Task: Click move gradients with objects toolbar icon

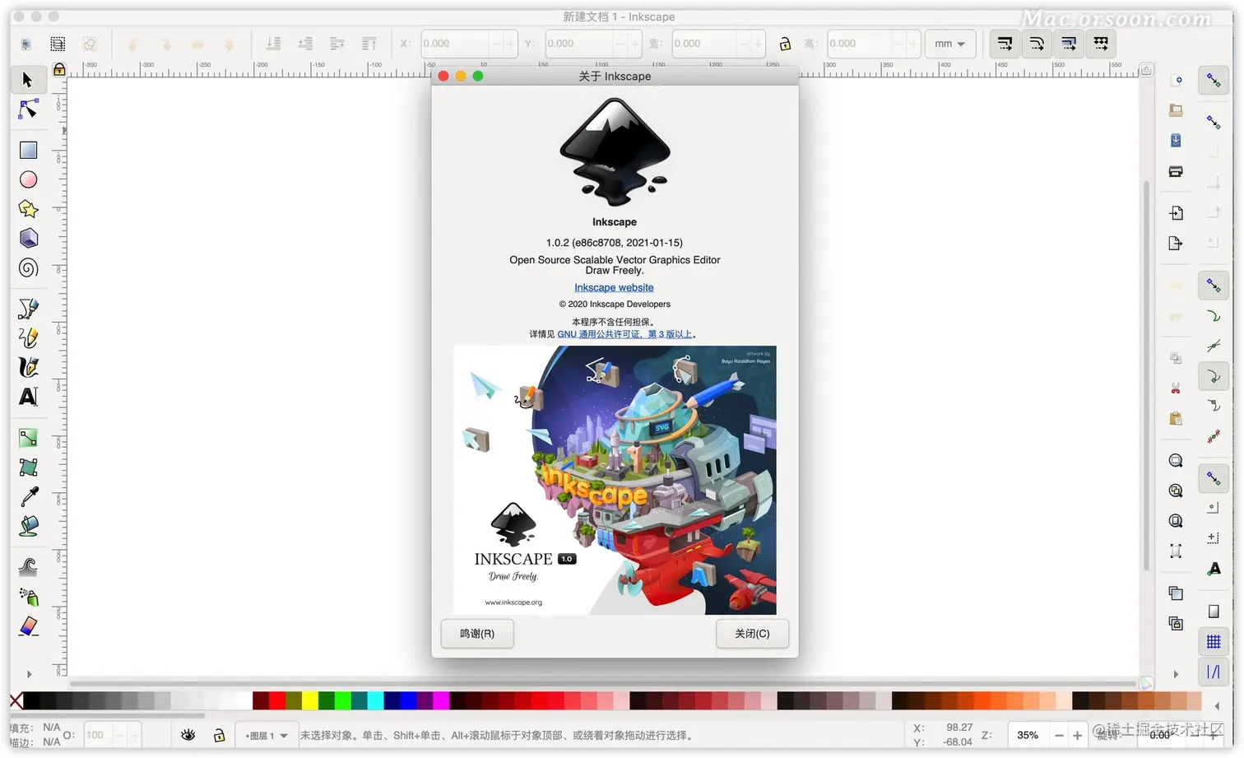Action: coord(1069,44)
